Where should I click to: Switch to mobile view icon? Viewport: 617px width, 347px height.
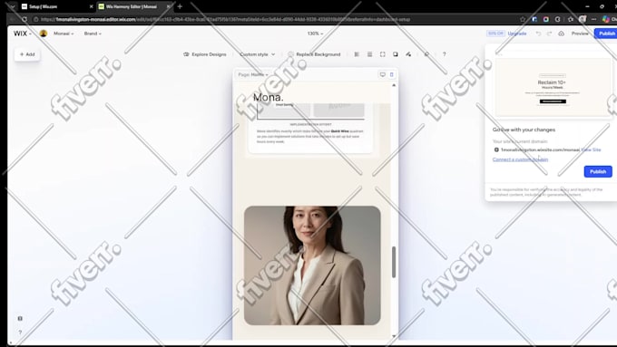391,74
